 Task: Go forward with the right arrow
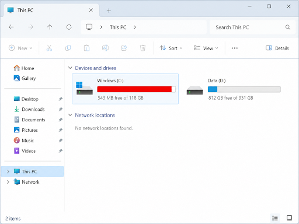tap(30, 27)
